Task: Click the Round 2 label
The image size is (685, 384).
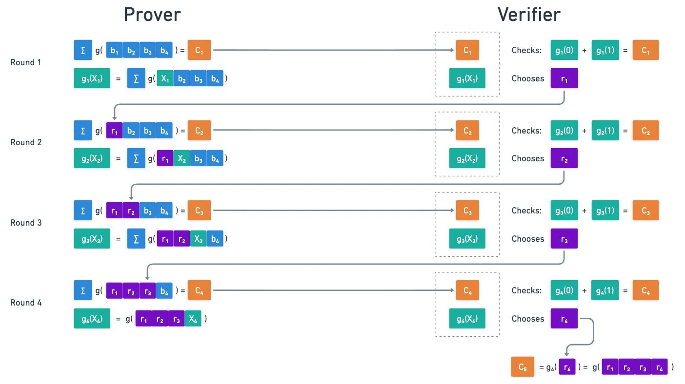Action: point(26,143)
